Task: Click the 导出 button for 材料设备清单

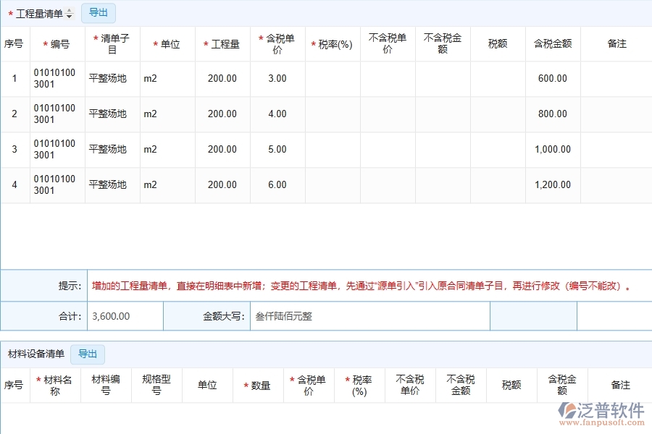Action: [x=88, y=354]
